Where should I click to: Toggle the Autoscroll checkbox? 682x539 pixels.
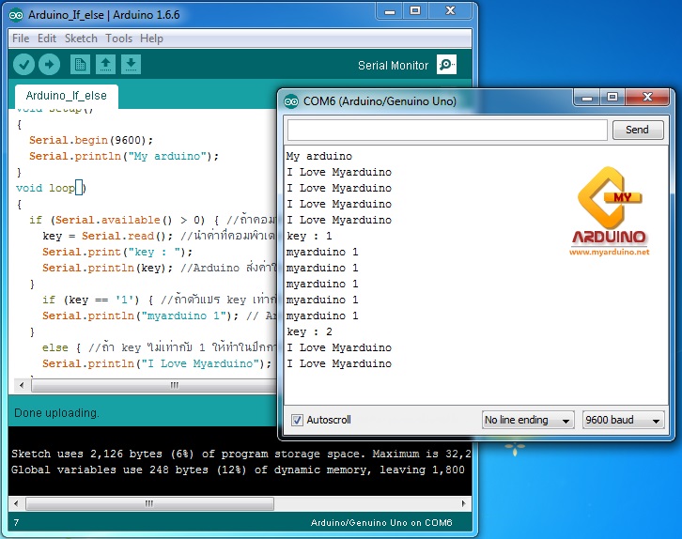click(297, 420)
